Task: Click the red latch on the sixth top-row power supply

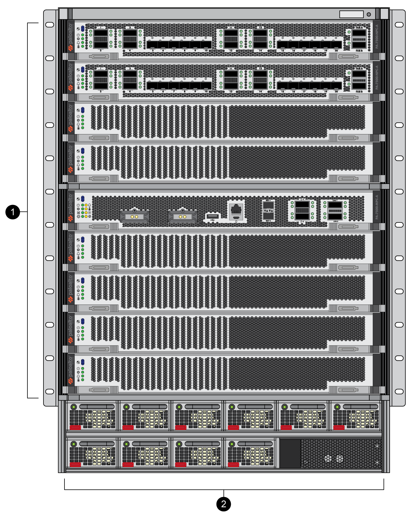Action: click(x=339, y=427)
